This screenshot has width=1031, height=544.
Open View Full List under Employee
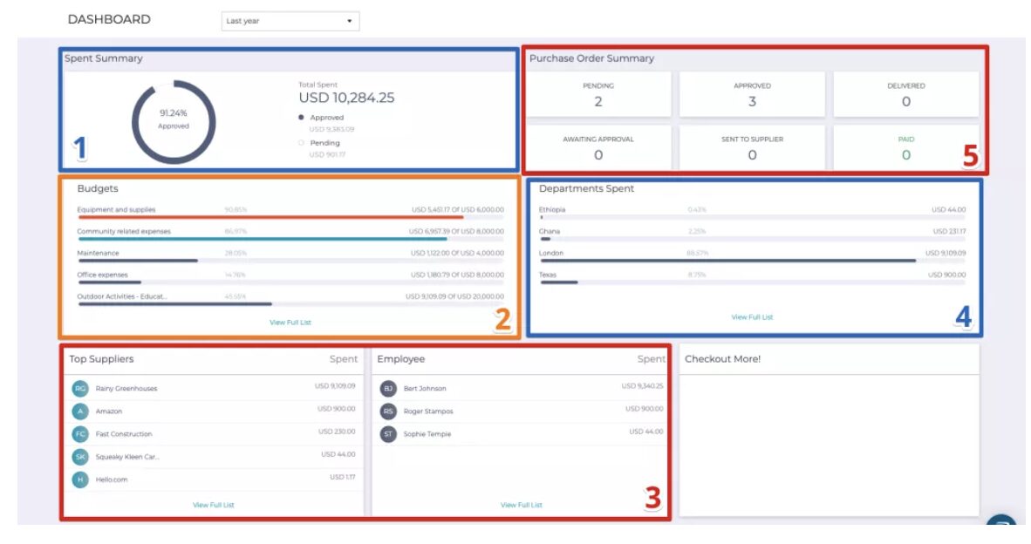[x=522, y=506]
